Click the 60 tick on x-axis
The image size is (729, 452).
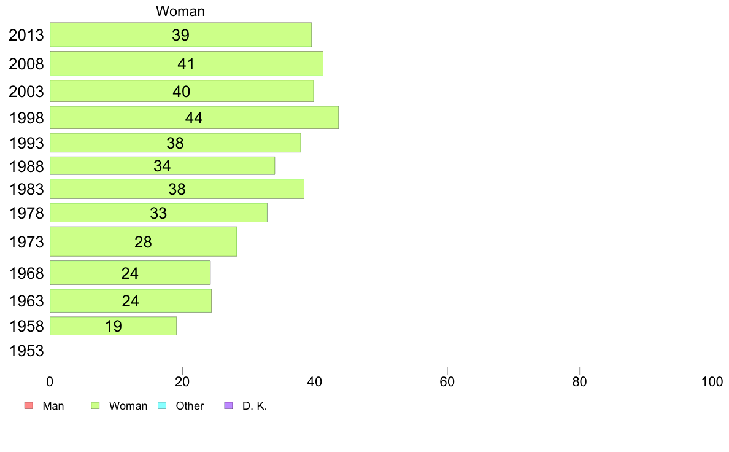[447, 381]
